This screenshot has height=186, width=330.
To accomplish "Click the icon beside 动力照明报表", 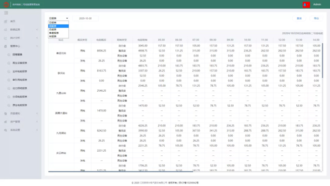I will (x=9, y=88).
